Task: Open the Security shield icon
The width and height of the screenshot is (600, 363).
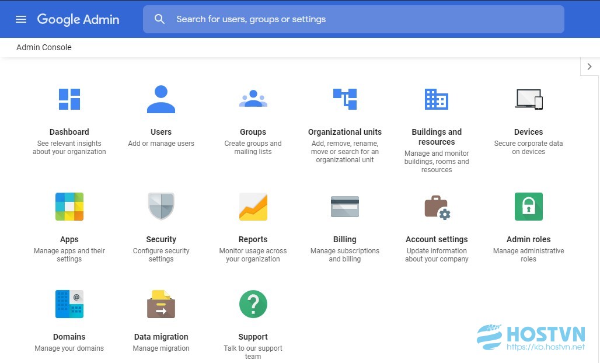Action: point(161,207)
